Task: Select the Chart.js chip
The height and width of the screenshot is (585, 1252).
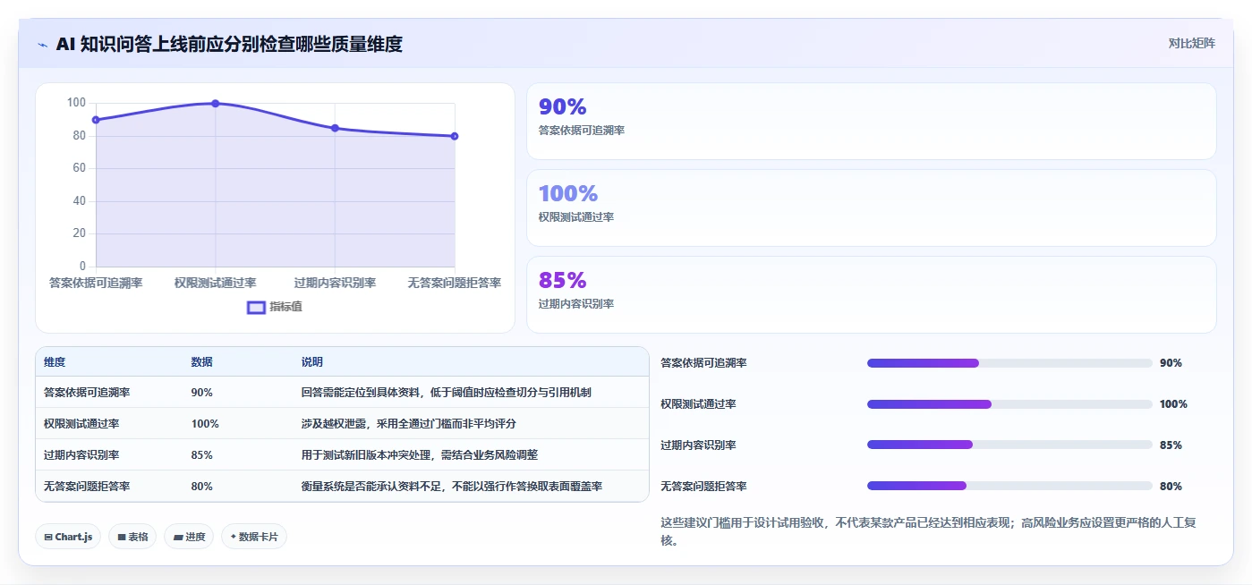Action: coord(69,537)
